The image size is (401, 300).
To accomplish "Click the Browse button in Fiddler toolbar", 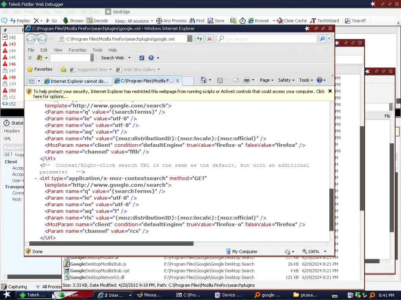I will (x=258, y=21).
